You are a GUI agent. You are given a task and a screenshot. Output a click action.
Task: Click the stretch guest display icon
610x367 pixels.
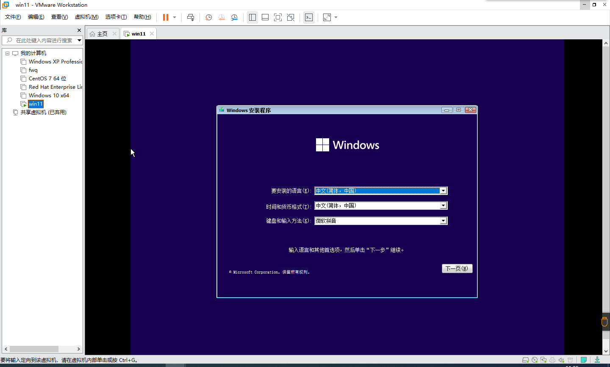(327, 17)
